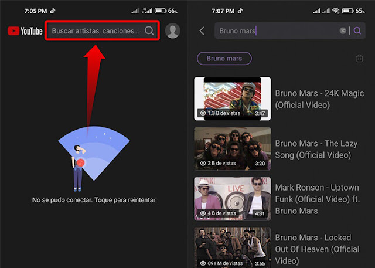
Task: Tap the purple search magnifier icon
Action: coord(357,30)
